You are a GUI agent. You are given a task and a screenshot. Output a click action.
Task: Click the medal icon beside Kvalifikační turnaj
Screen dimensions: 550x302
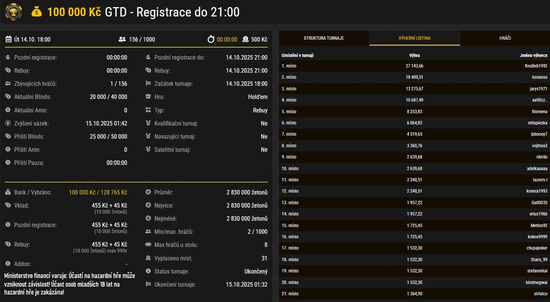coord(148,123)
